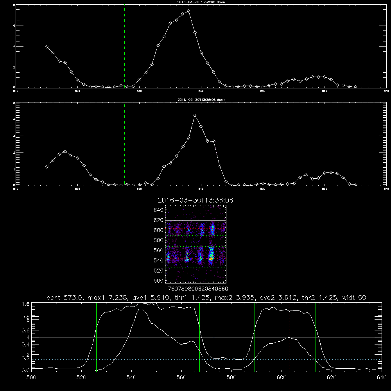Click x-axis label "500" of bottom plot
Viewport: 391px width, 391px height.
(31, 378)
